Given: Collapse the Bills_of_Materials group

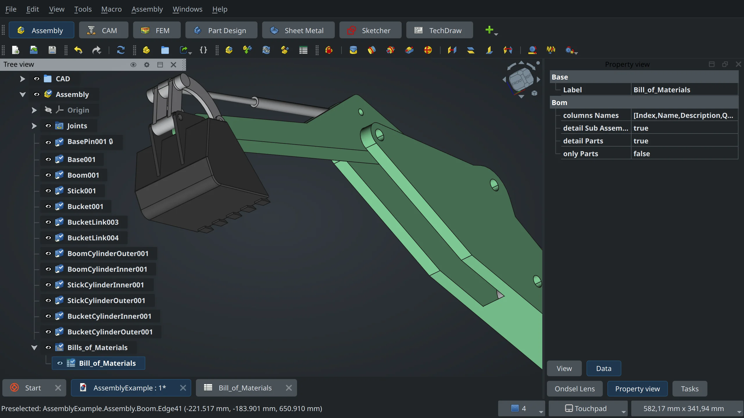Looking at the screenshot, I should point(34,347).
